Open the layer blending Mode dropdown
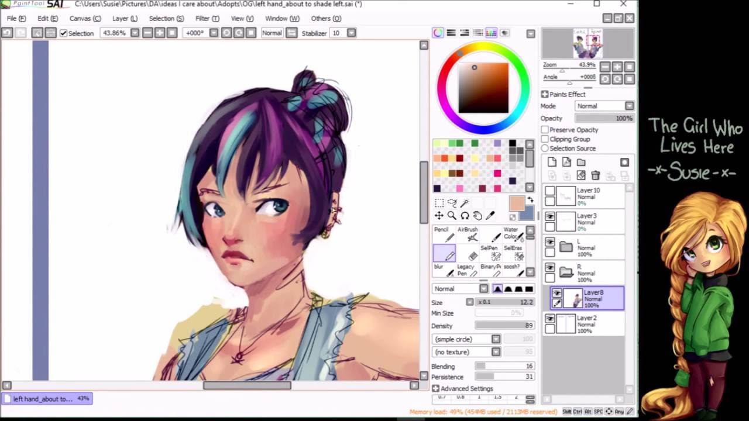The width and height of the screenshot is (749, 421). pos(603,106)
